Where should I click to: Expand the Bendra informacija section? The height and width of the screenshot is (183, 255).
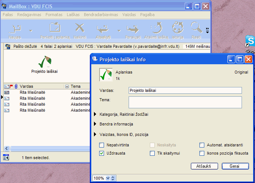tap(96, 124)
